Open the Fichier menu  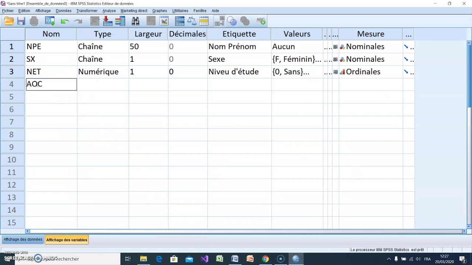(8, 11)
